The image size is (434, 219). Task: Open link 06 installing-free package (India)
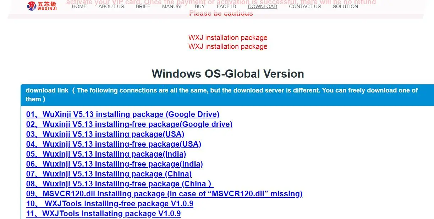[115, 164]
